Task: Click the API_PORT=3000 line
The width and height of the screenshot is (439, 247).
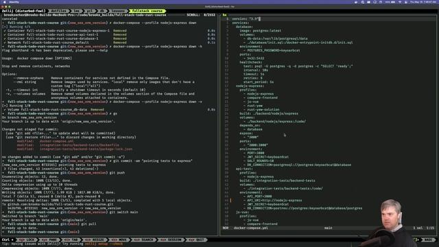Action: pos(259,196)
